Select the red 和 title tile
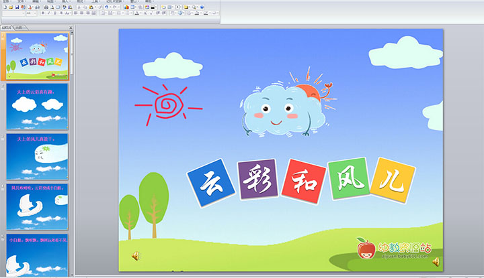This screenshot has height=278, width=484. [x=304, y=182]
